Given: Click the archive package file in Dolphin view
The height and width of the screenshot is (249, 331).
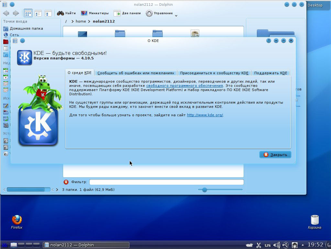Looking at the screenshot, I should point(195,33).
